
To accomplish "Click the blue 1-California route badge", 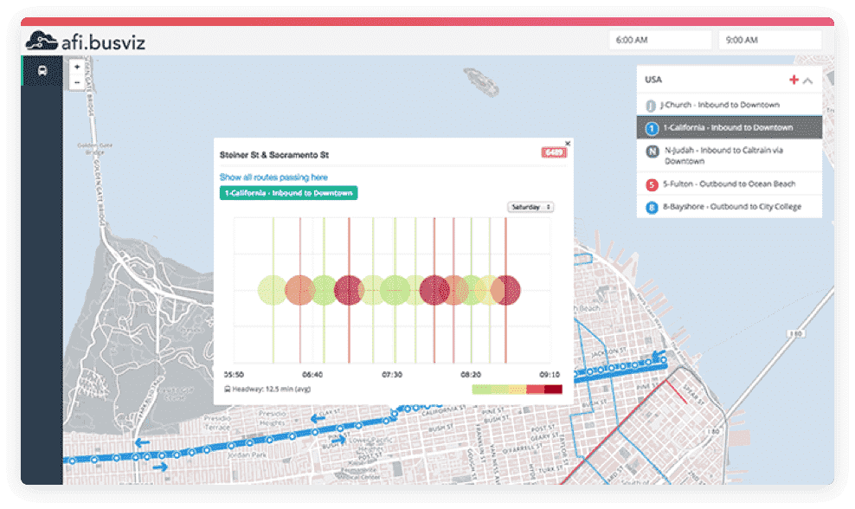I will pos(652,127).
